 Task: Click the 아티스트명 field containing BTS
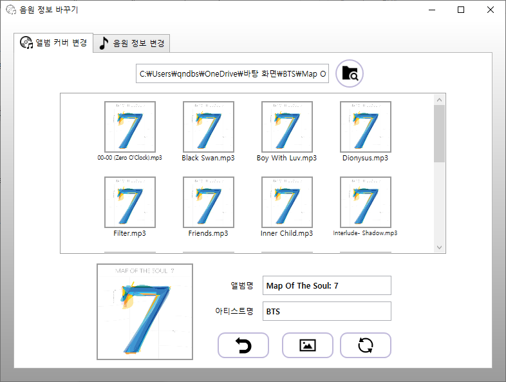pos(327,311)
